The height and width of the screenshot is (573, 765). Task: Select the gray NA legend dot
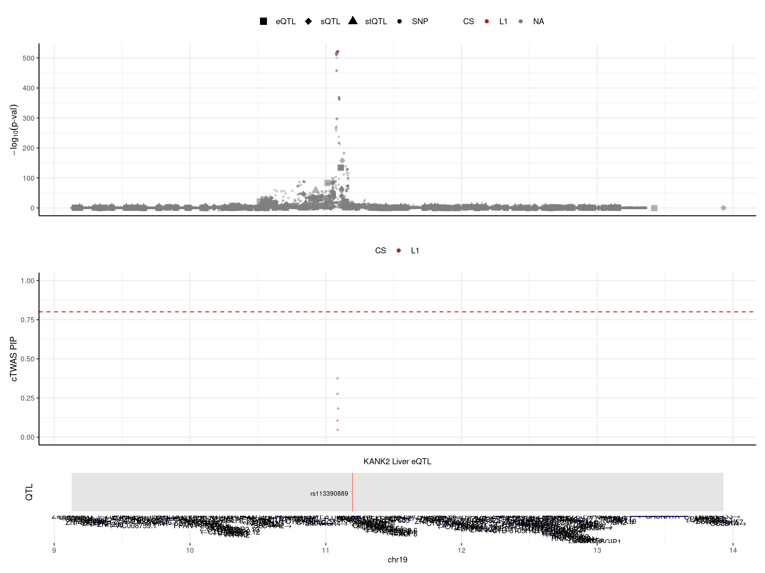point(521,22)
